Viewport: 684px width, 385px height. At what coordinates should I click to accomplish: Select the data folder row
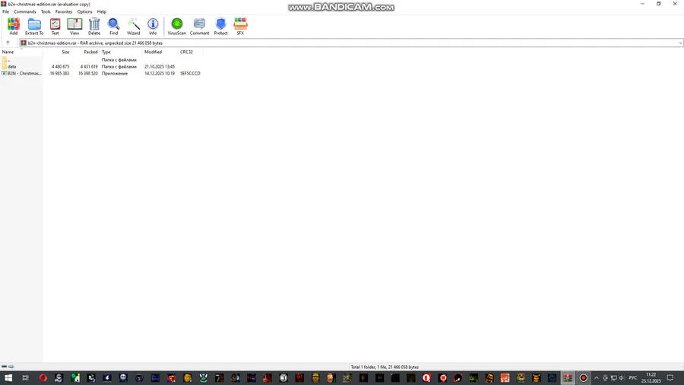pos(101,67)
